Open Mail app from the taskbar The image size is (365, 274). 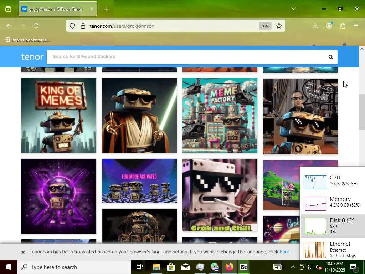[185, 267]
